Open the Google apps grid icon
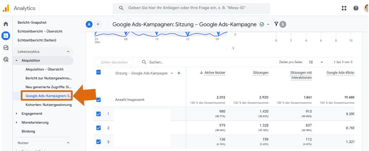This screenshot has width=369, height=151. point(344,8)
